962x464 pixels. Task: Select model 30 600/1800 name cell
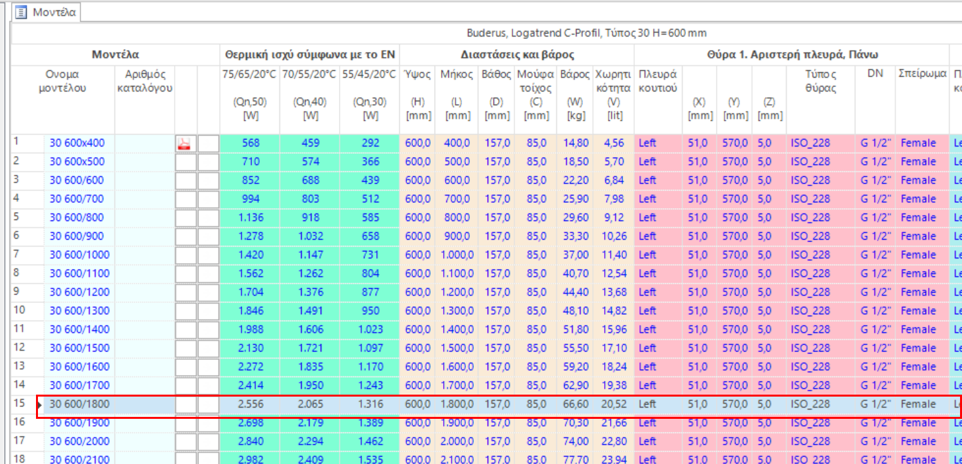click(x=79, y=404)
